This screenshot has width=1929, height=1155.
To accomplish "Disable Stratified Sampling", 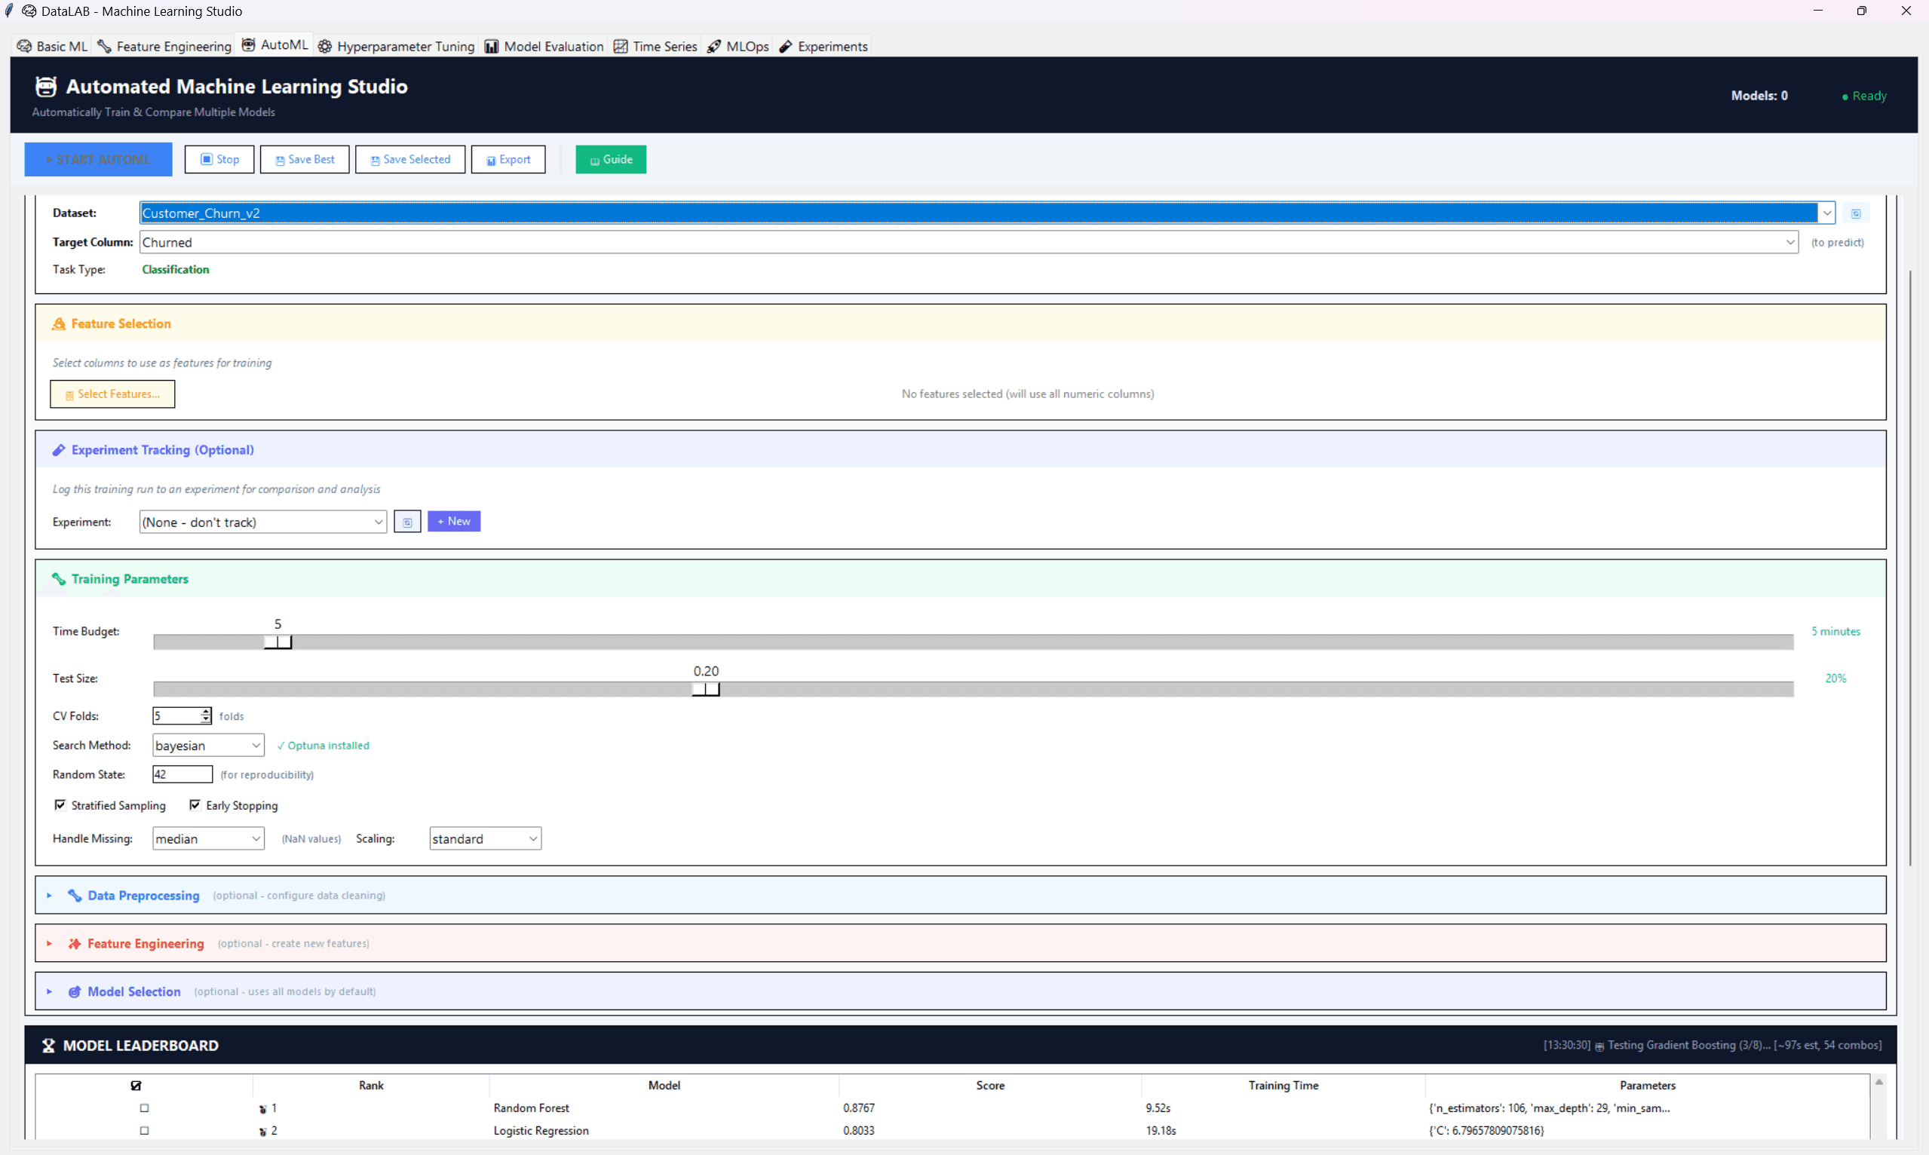I will [61, 804].
